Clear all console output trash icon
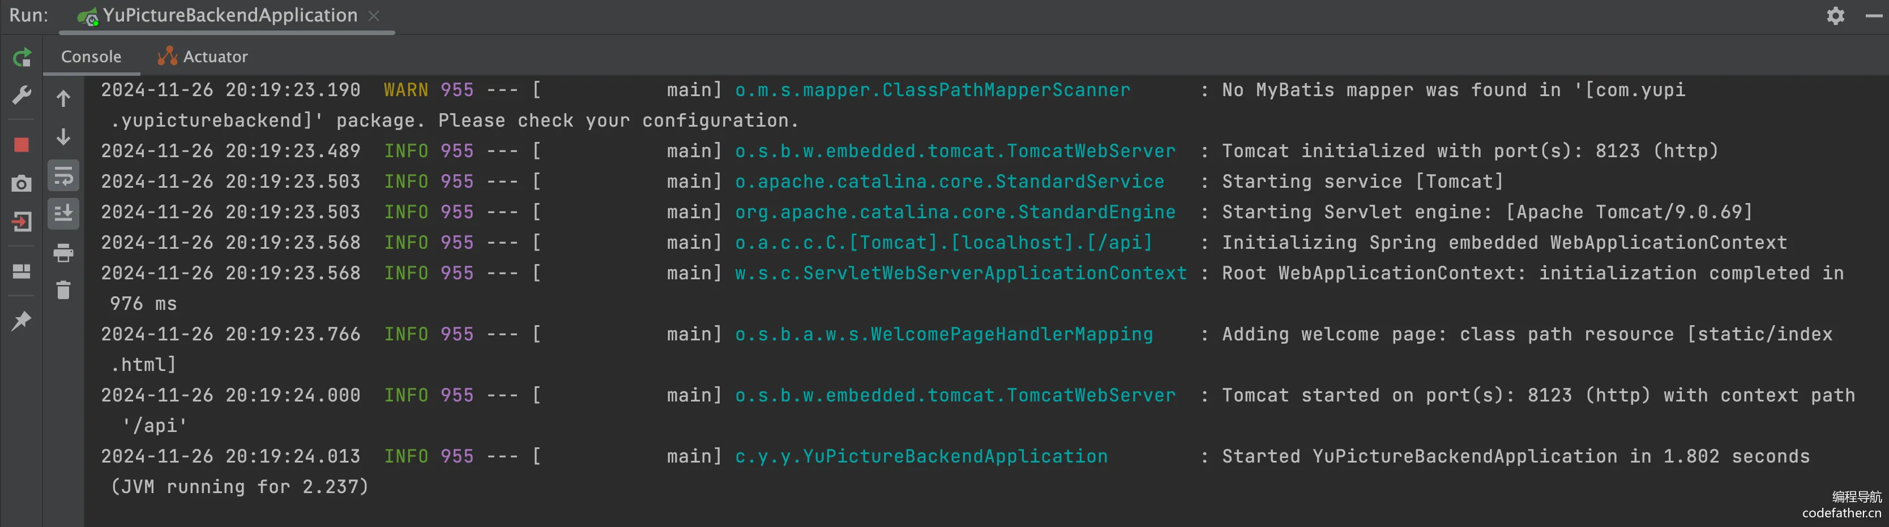 [x=64, y=291]
